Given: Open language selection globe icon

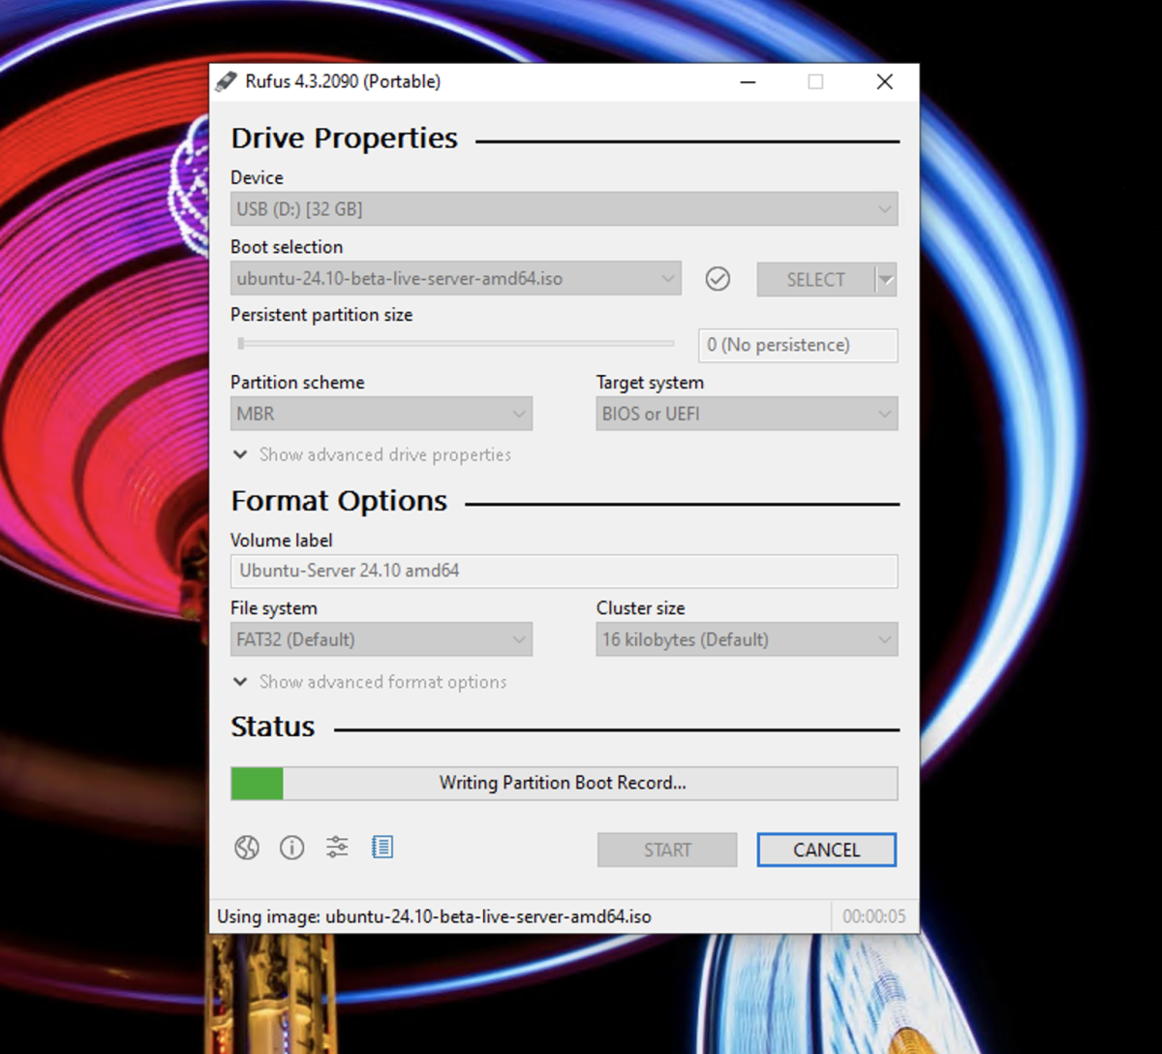Looking at the screenshot, I should pos(247,849).
